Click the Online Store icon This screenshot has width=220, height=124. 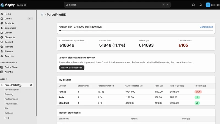pyautogui.click(x=2, y=67)
